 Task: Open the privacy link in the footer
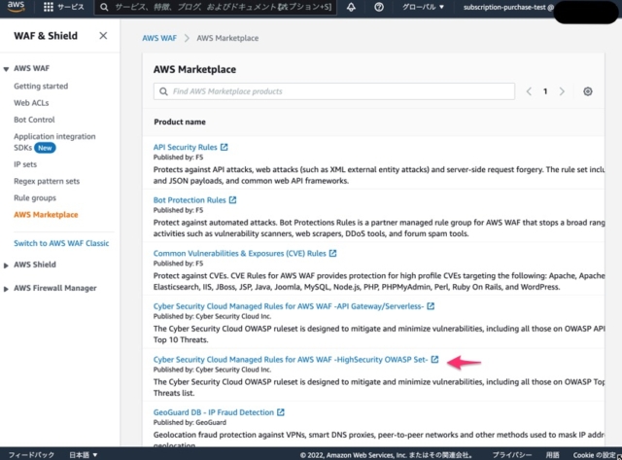[x=512, y=455]
